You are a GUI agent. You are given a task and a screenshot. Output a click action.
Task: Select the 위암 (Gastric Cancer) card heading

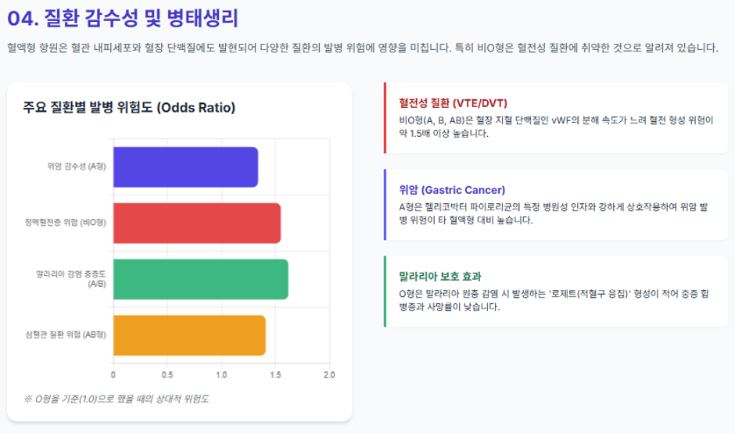pos(452,190)
